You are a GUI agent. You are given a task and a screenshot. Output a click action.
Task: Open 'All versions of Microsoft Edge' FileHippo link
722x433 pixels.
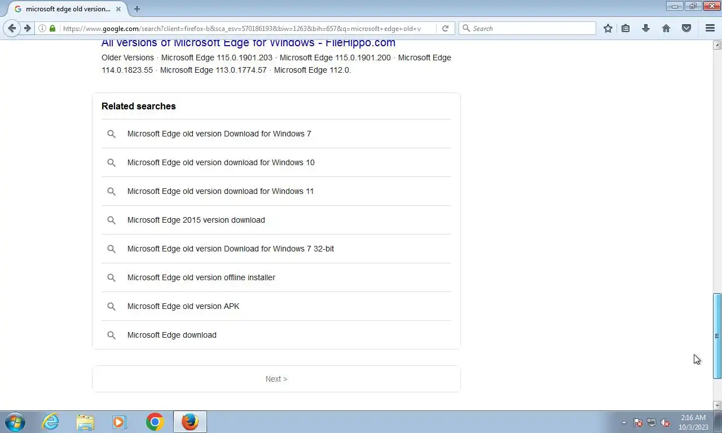pyautogui.click(x=248, y=43)
